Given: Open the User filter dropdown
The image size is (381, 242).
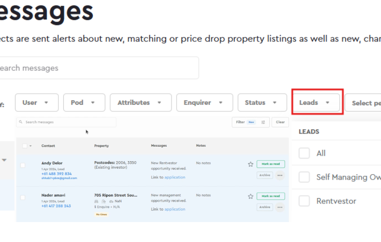Looking at the screenshot, I should (x=37, y=103).
